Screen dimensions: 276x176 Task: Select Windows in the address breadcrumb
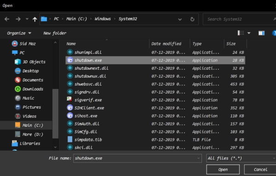(x=103, y=19)
